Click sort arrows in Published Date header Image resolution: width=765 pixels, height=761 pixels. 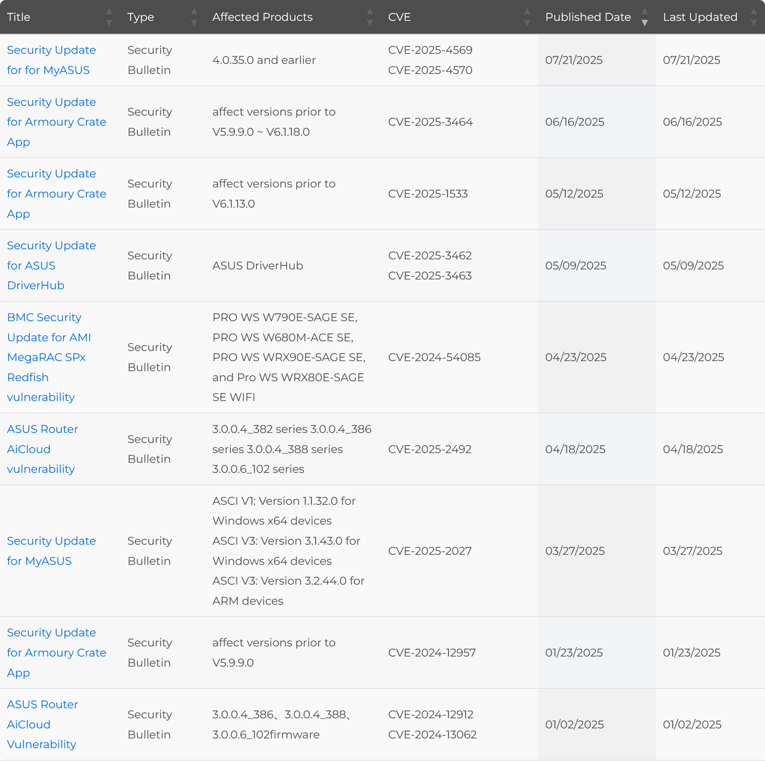point(644,17)
